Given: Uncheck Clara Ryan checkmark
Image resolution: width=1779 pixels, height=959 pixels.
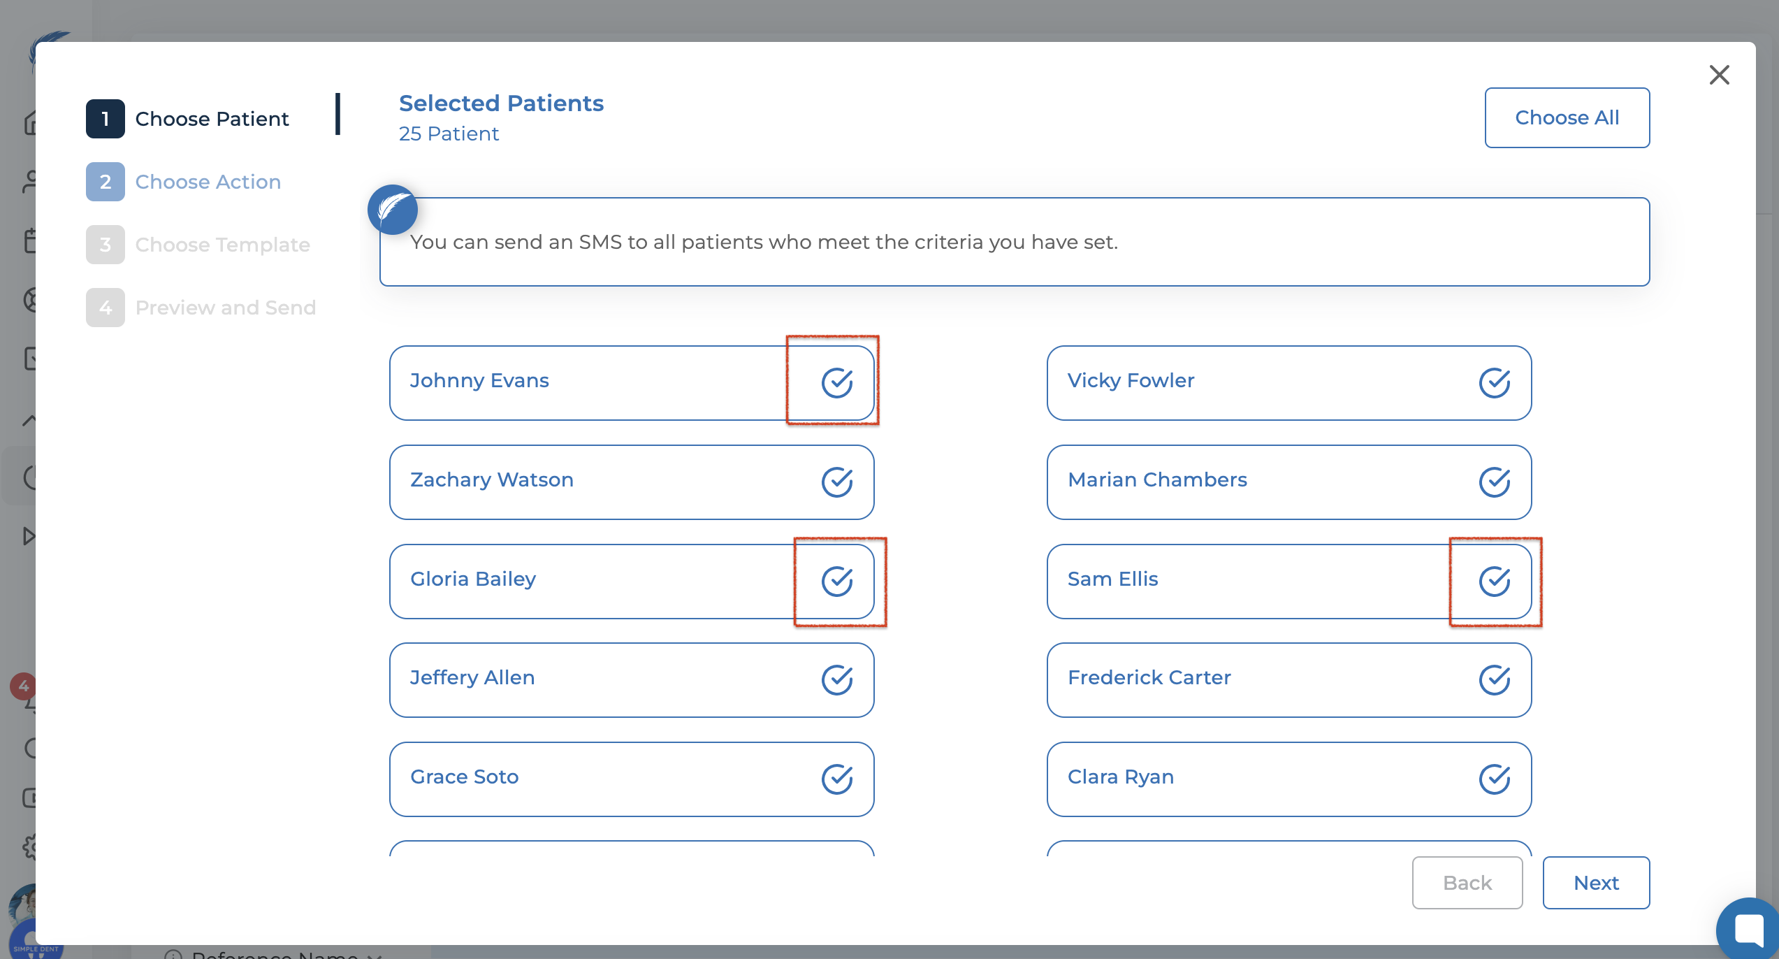Looking at the screenshot, I should pyautogui.click(x=1494, y=779).
